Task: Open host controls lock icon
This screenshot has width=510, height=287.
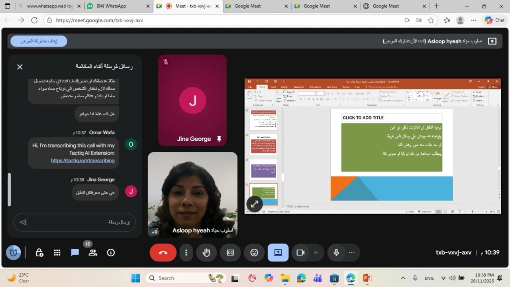Action: coord(39,253)
